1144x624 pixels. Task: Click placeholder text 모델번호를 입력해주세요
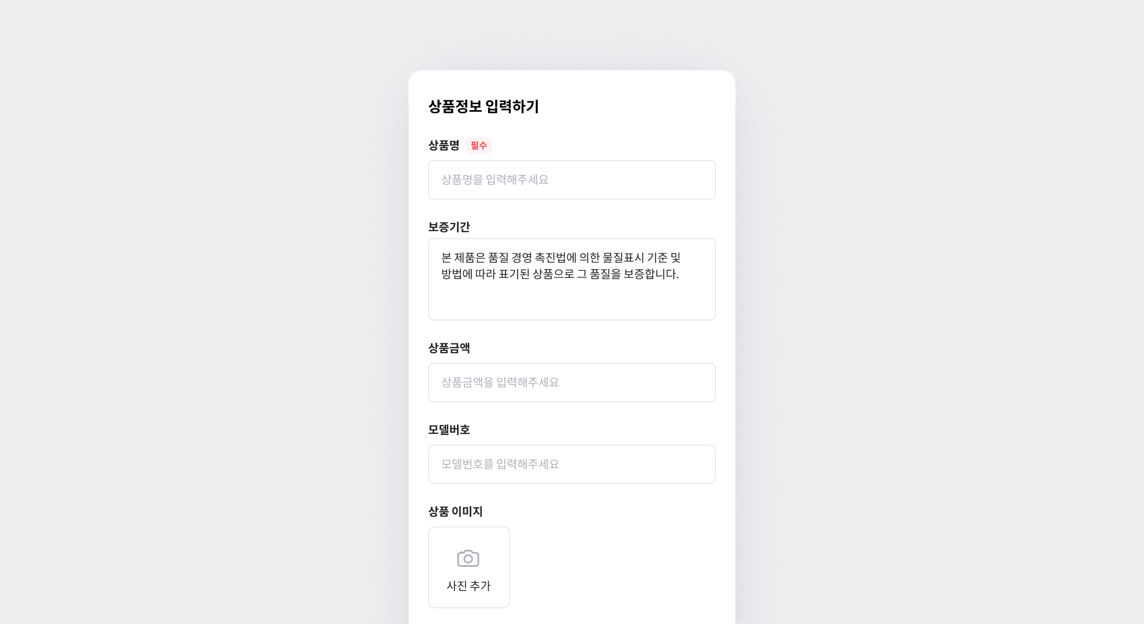coord(500,464)
